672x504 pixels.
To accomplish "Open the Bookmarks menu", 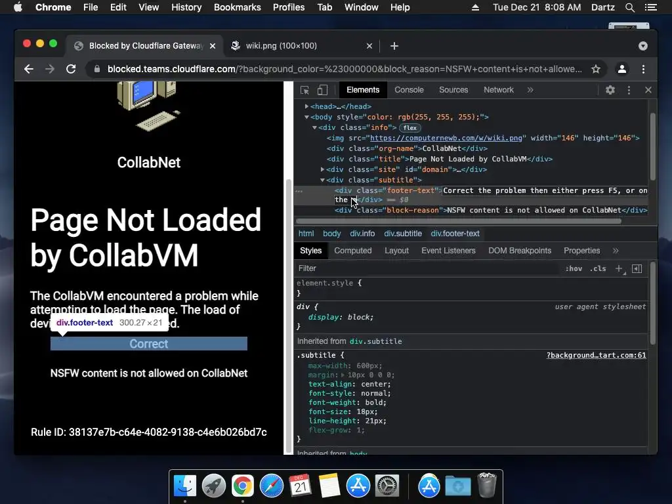I will [x=237, y=7].
